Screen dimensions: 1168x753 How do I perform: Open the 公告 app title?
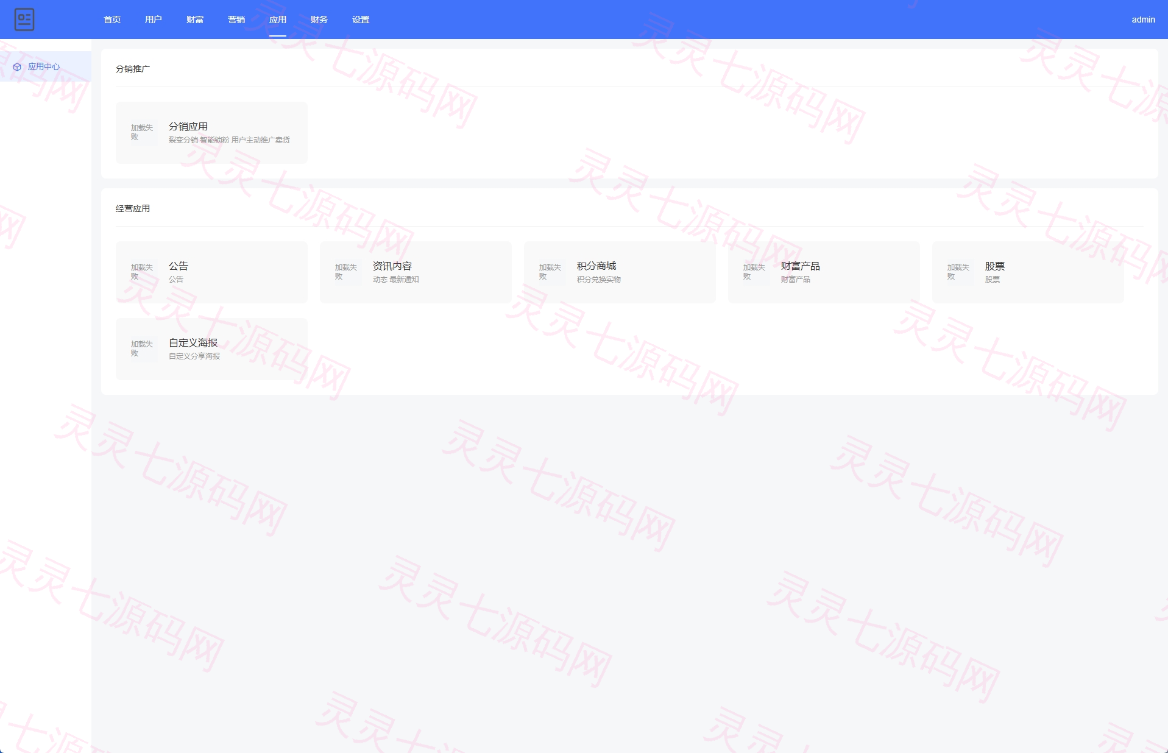pos(179,266)
